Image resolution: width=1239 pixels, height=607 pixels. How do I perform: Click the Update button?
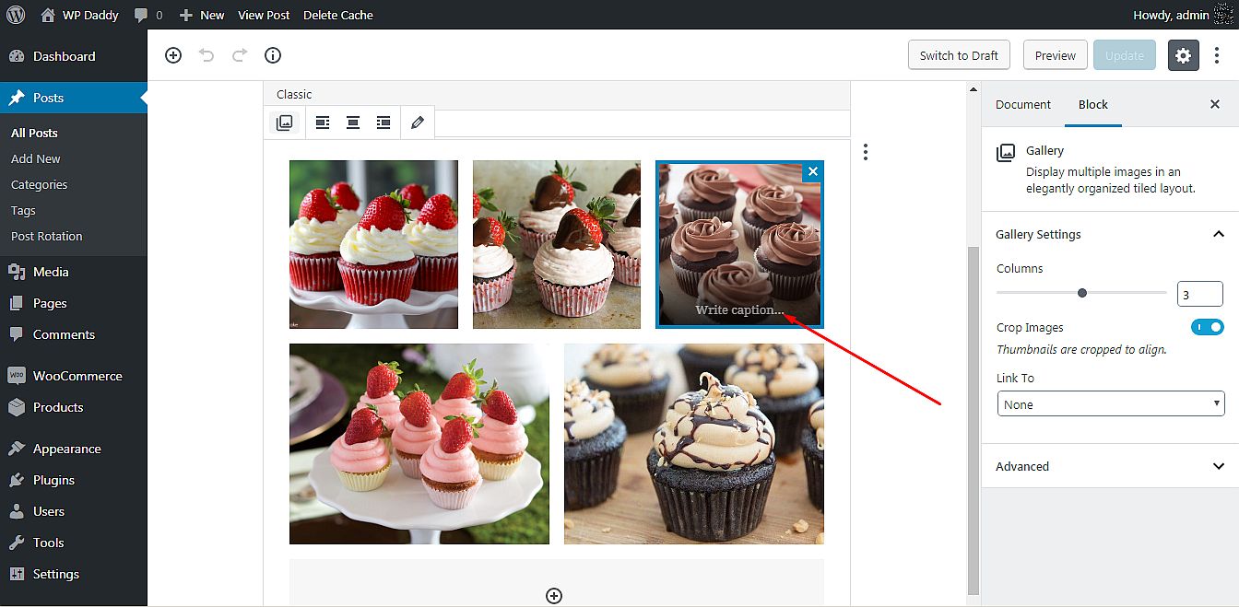click(1125, 55)
